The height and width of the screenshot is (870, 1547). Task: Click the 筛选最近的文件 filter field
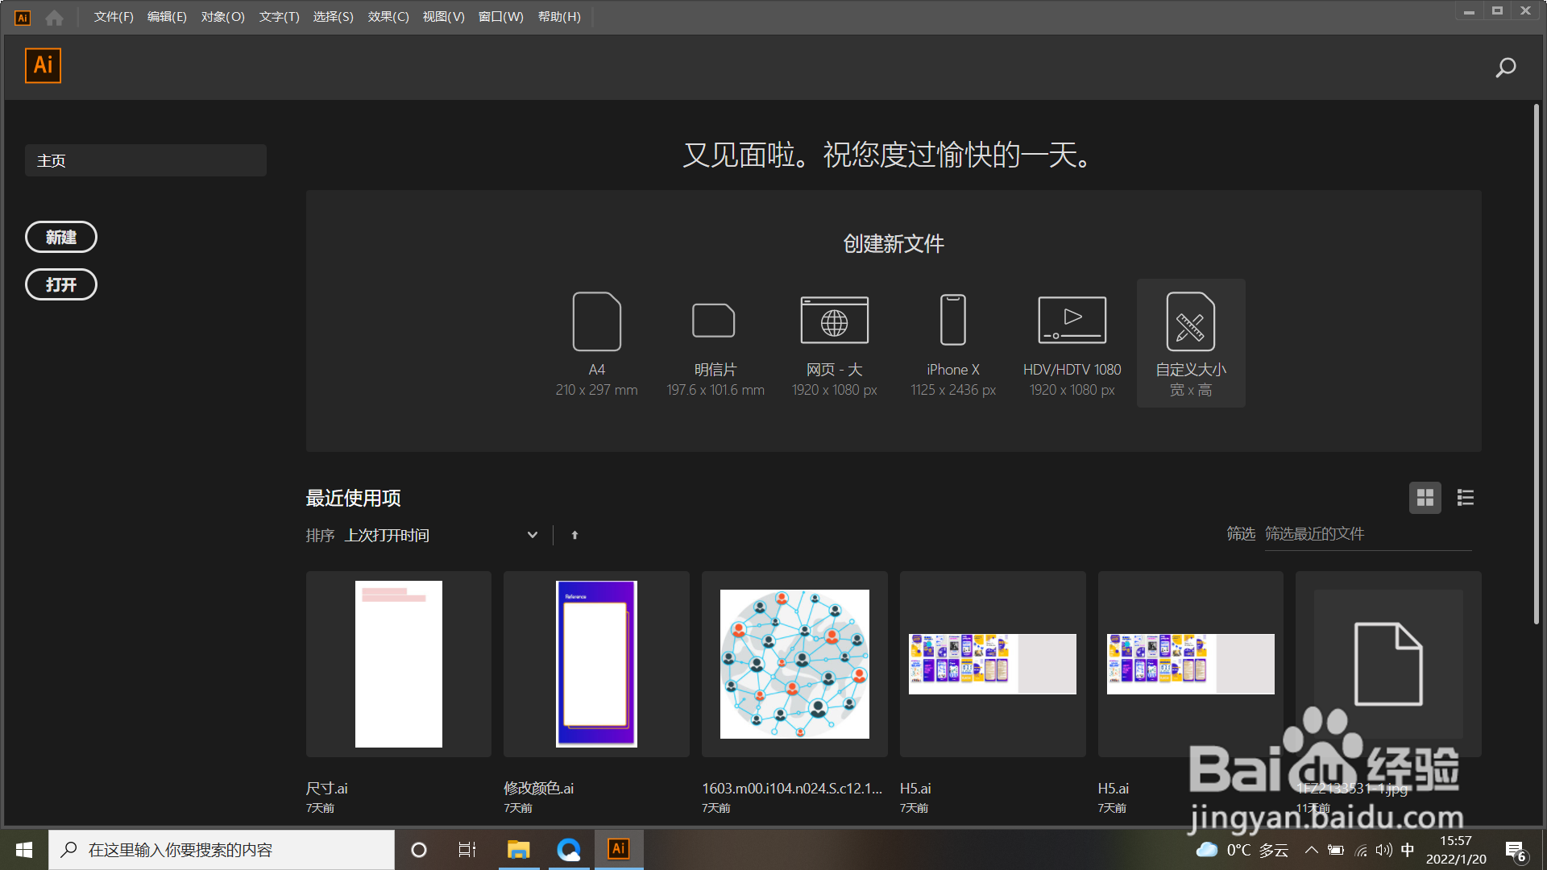click(x=1367, y=534)
